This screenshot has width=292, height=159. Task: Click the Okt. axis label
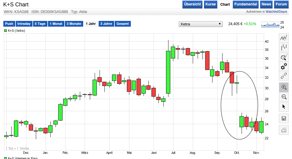[x=237, y=153]
